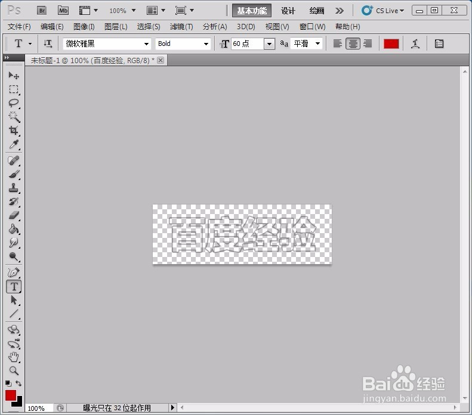
Task: Swap foreground and background colors
Action: point(18,383)
